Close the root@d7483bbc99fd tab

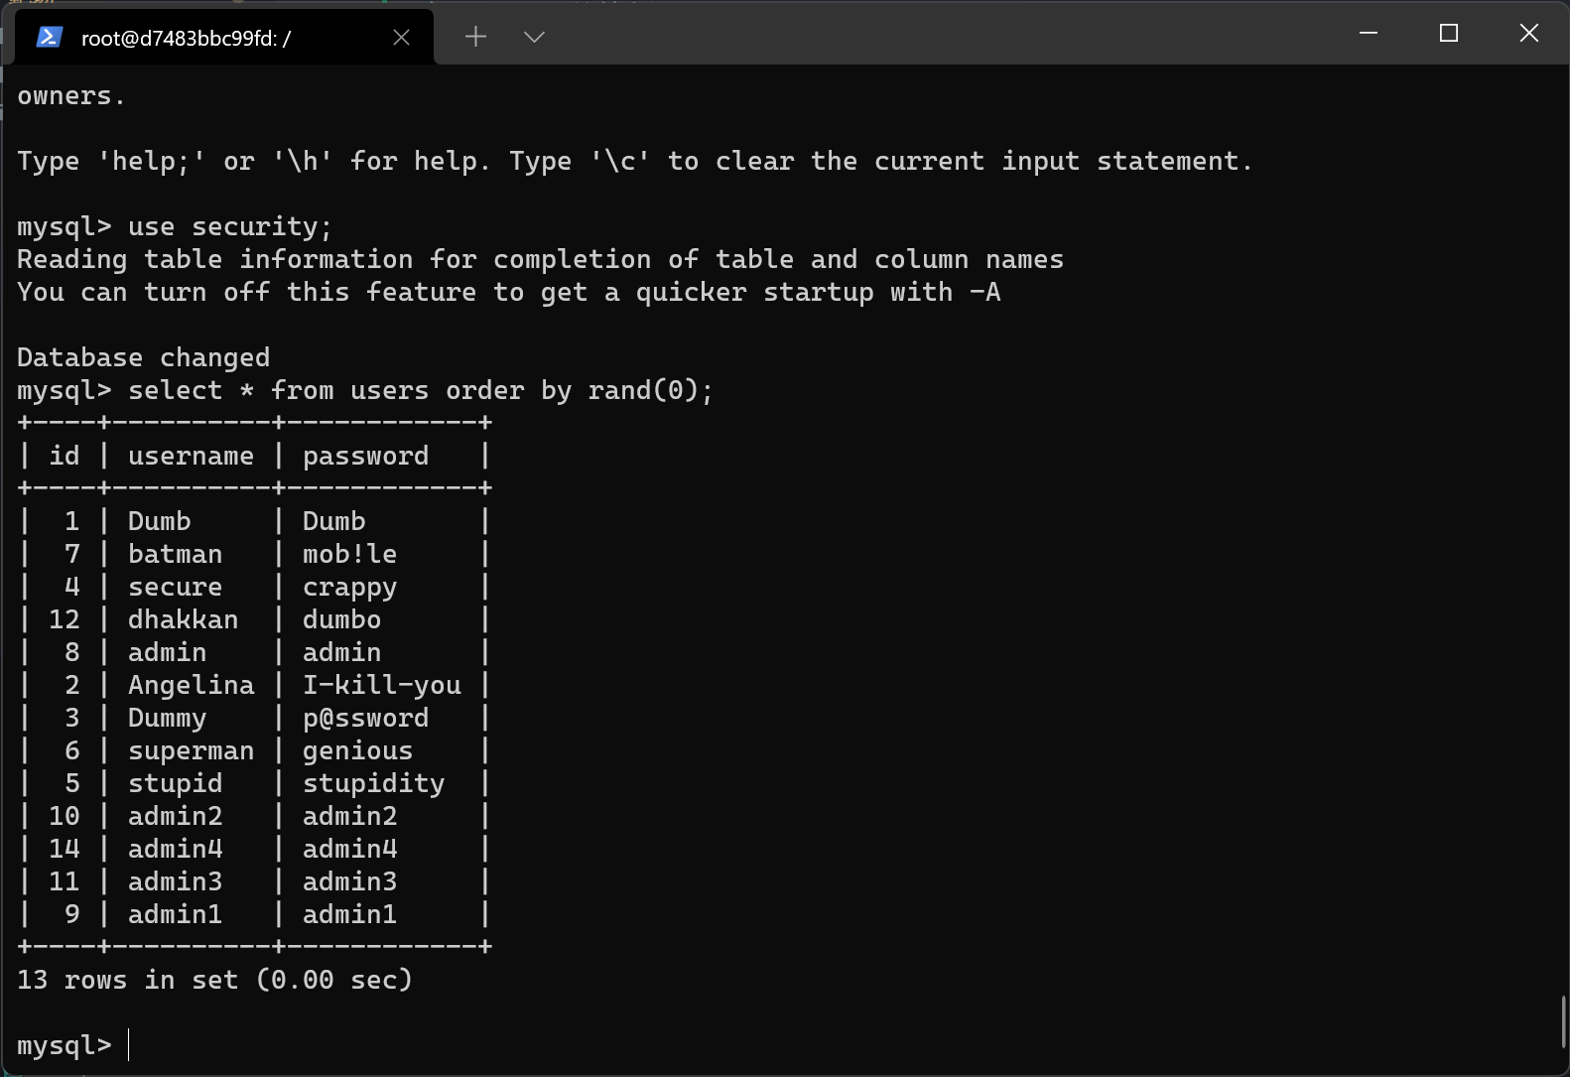[x=402, y=38]
